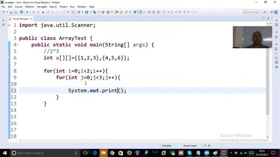Open the External Tools dropdown arrow
Screen dimensions: 280x157
pyautogui.click(x=98, y=12)
